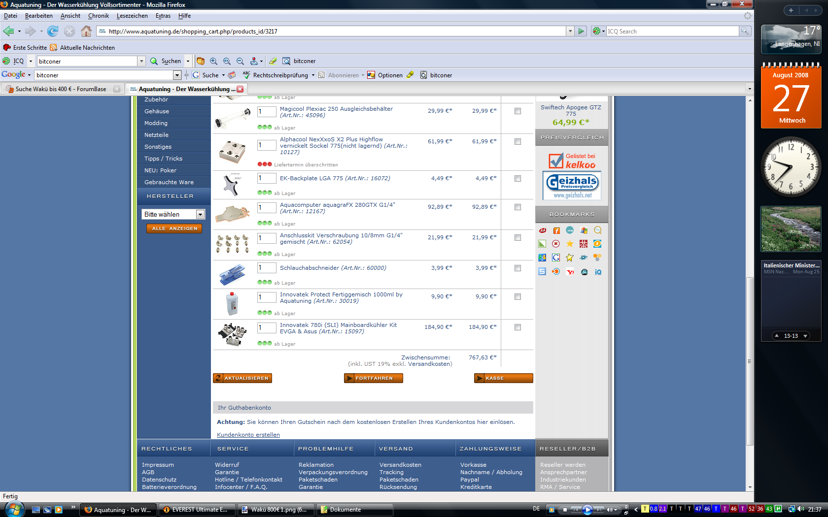Tick the checkbox for Schlauchabschneider
Image resolution: width=828 pixels, height=517 pixels.
tap(517, 268)
